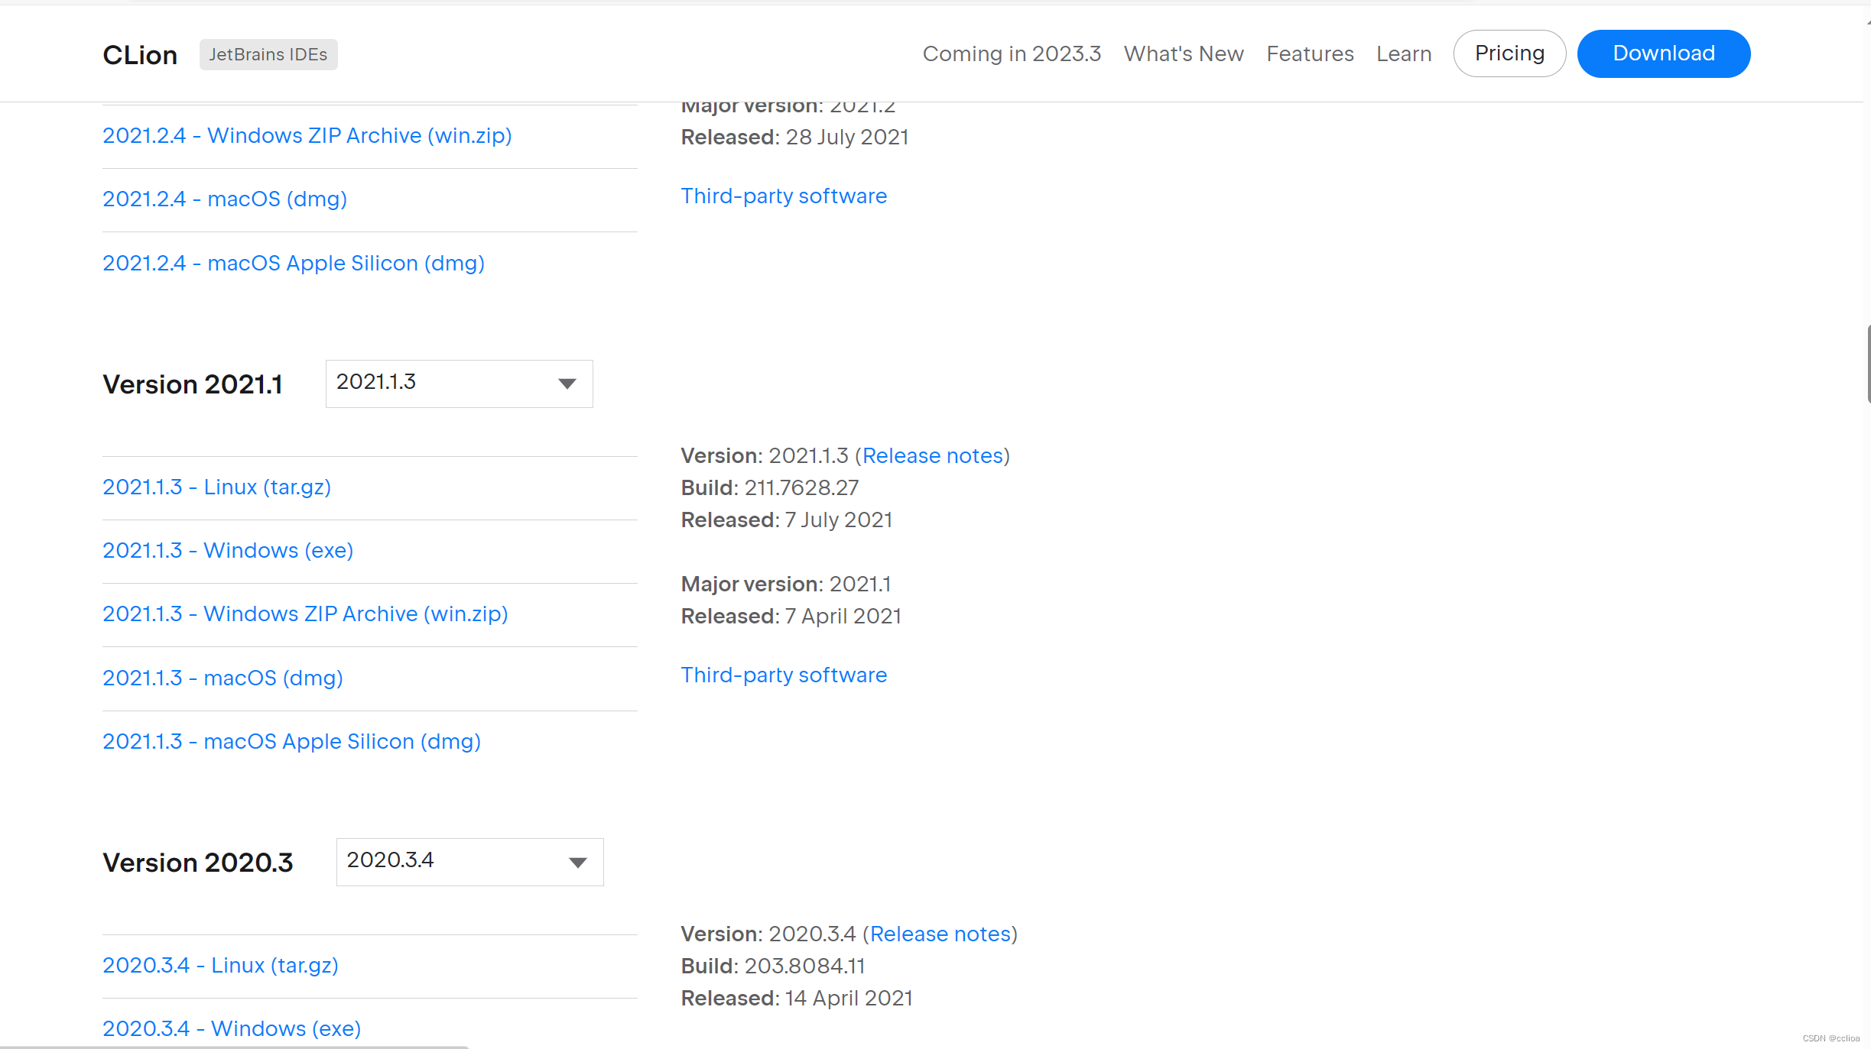Open Coming in 2023.3 menu item
This screenshot has width=1871, height=1049.
point(1011,53)
